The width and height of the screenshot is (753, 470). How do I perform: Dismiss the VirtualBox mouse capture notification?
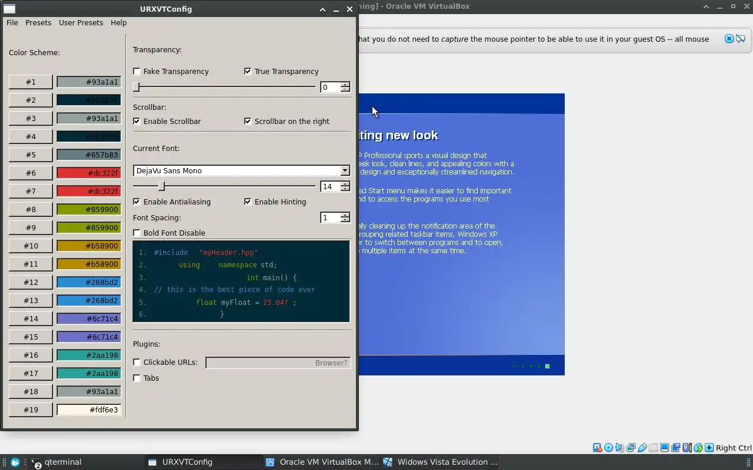[x=729, y=39]
